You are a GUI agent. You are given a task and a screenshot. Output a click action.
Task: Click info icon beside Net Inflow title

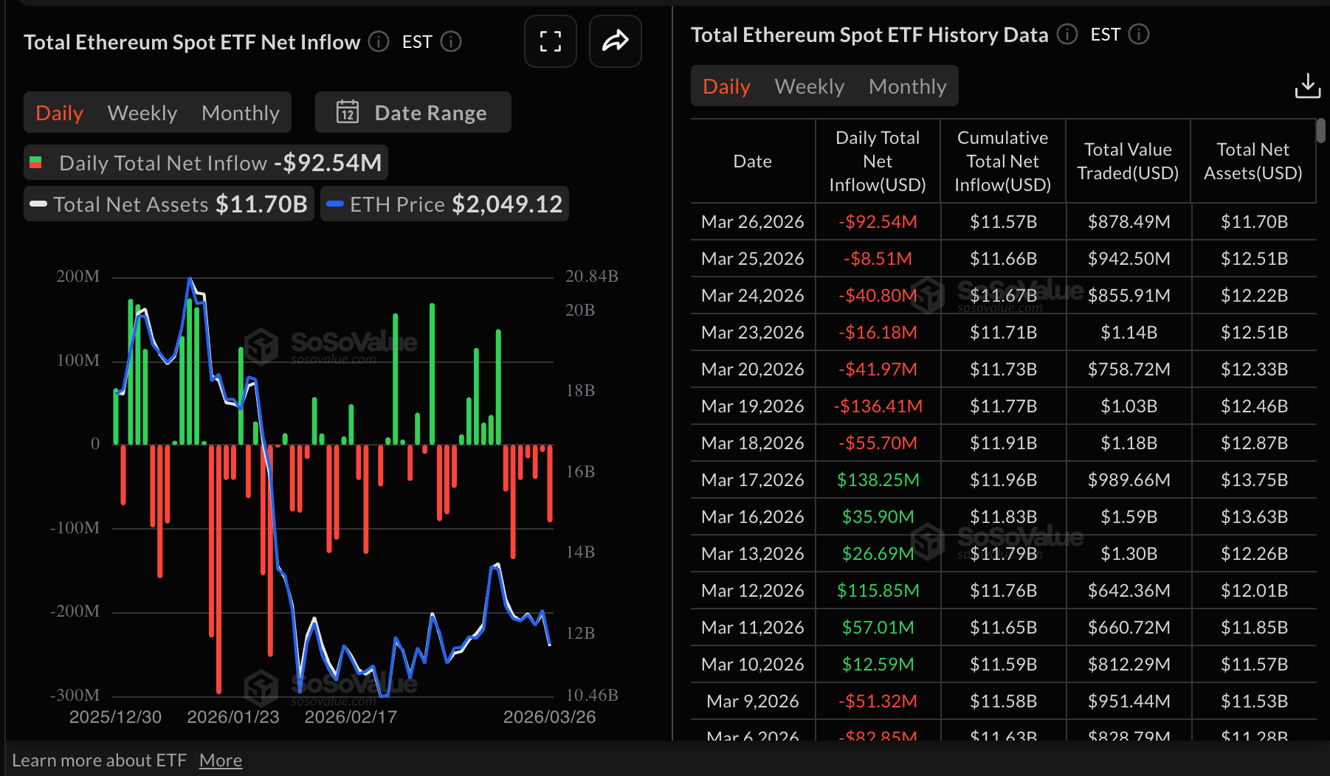pos(379,42)
